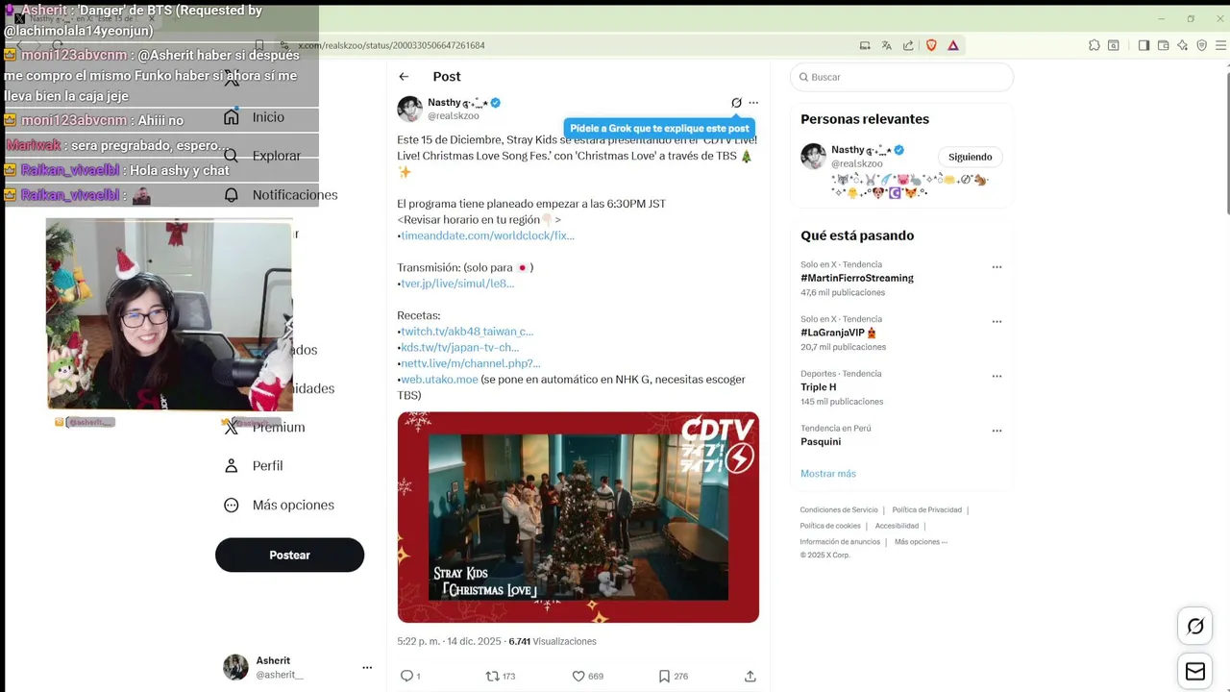Open the Leo AI sparkle icon
1230x692 pixels.
pos(1183,45)
